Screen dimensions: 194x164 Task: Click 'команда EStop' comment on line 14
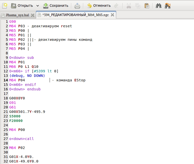(x=71, y=80)
